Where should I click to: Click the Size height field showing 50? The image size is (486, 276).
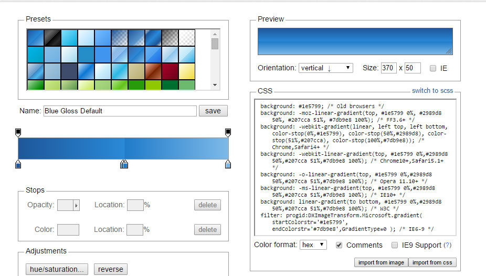413,68
